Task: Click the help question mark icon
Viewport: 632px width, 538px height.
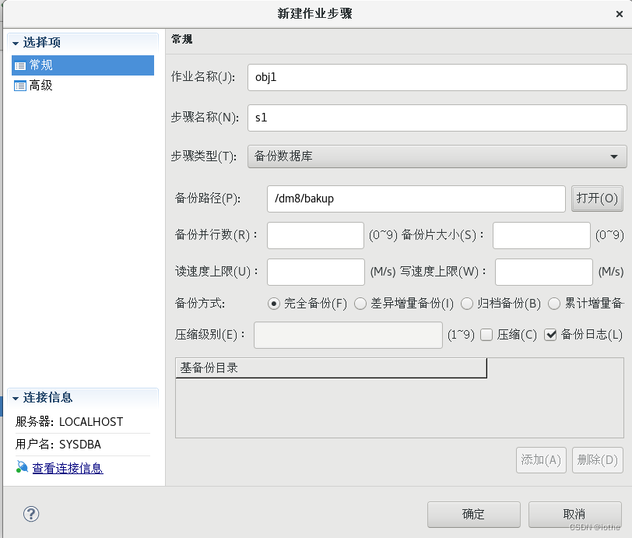Action: [31, 514]
